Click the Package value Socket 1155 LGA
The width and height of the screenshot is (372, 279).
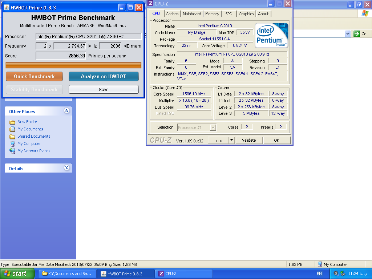(215, 39)
